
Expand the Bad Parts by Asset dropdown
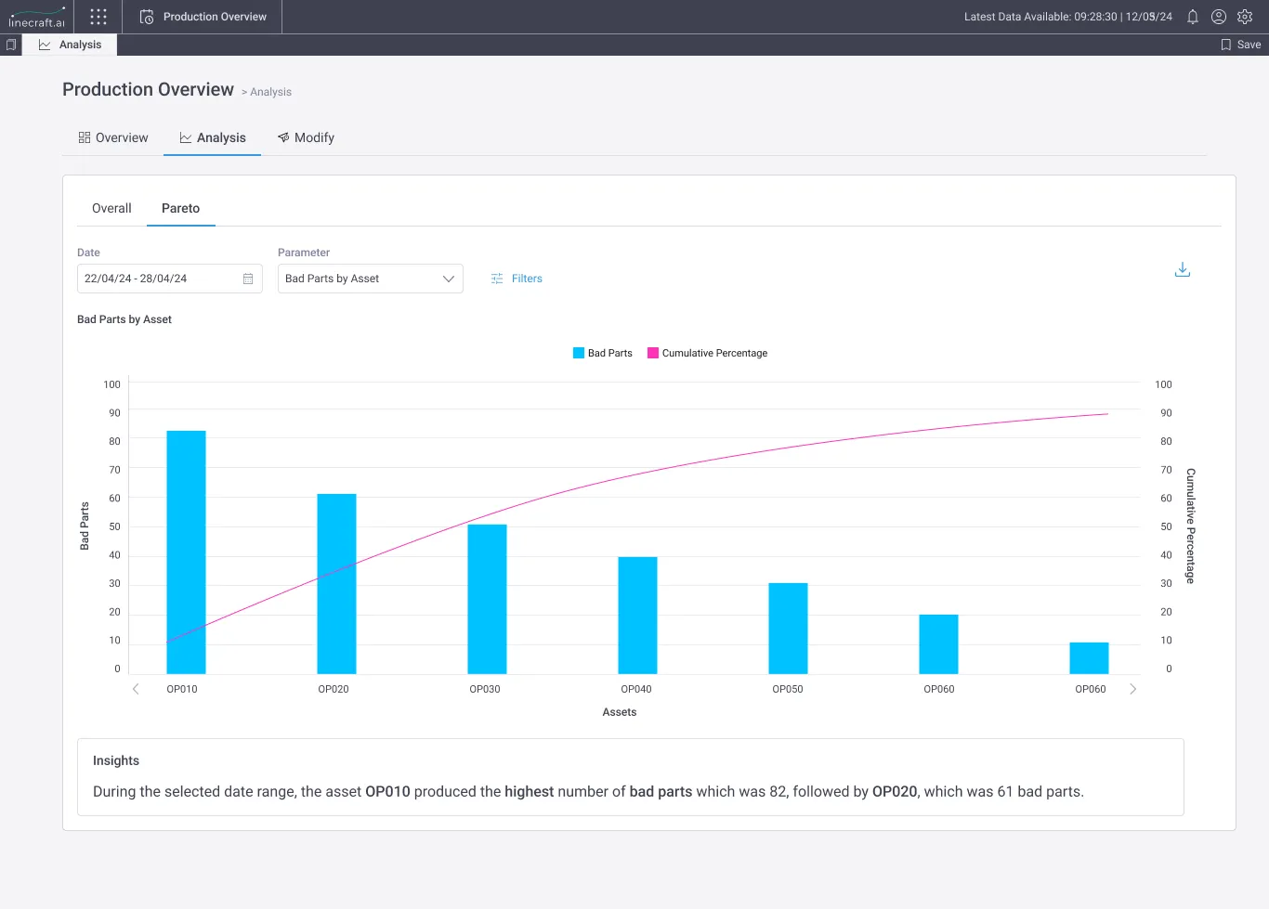tap(371, 279)
